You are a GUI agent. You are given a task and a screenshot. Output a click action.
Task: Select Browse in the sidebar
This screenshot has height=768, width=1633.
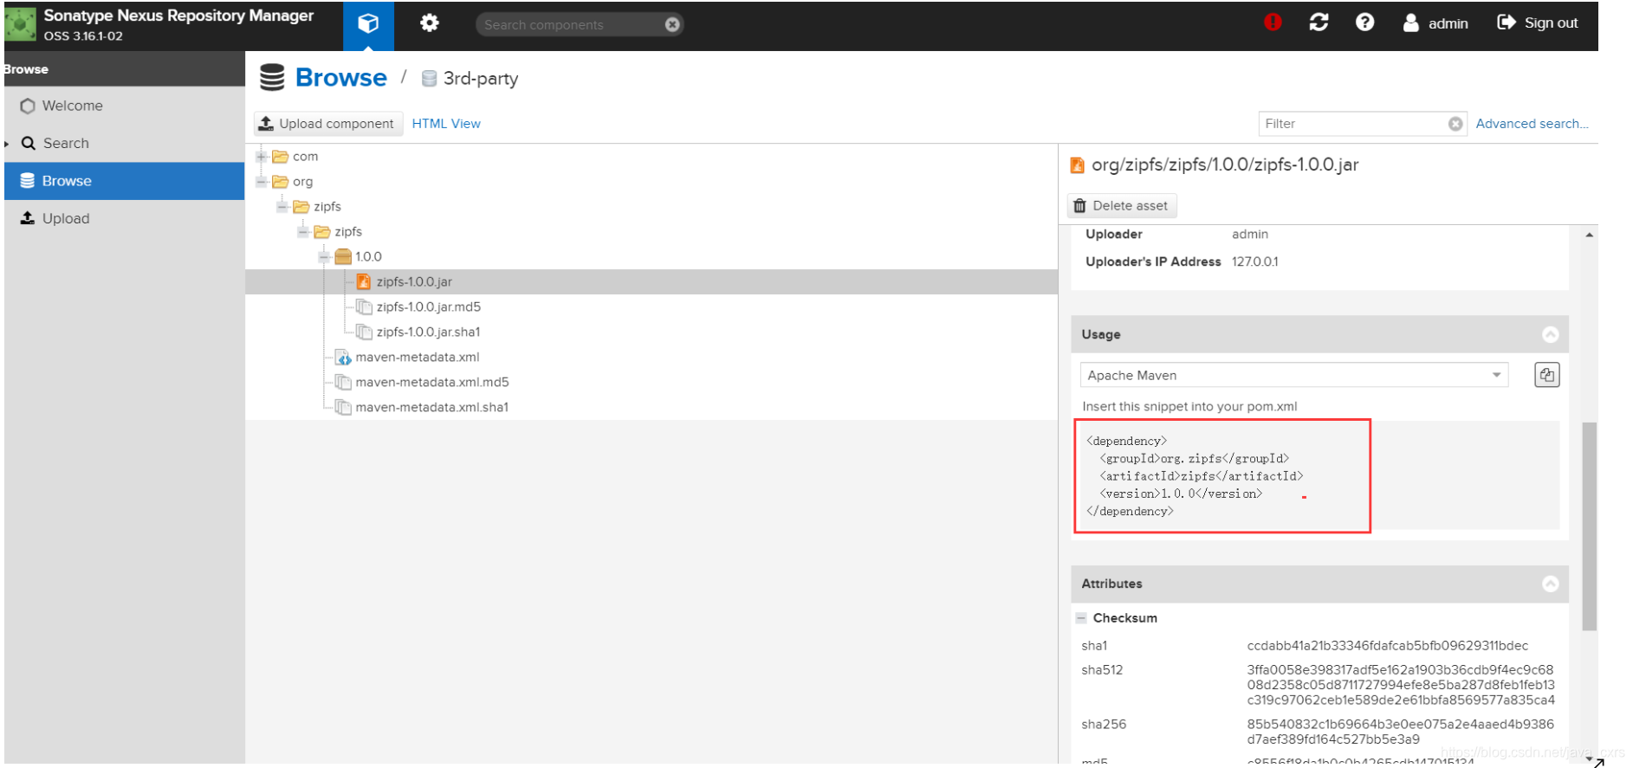[124, 181]
